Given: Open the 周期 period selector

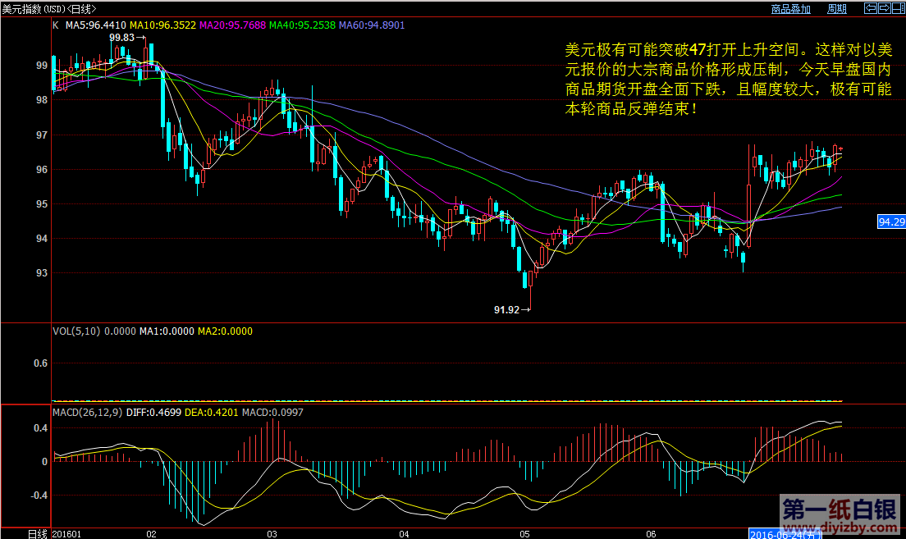Looking at the screenshot, I should (837, 9).
